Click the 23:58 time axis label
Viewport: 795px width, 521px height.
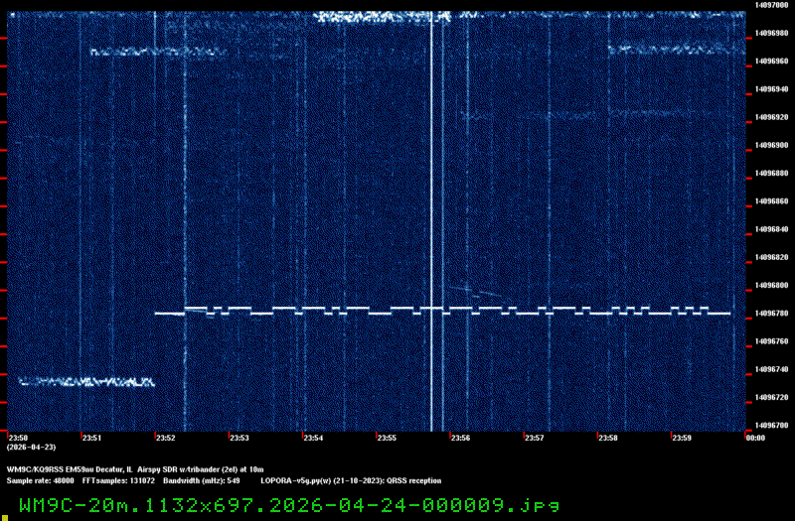tap(608, 438)
